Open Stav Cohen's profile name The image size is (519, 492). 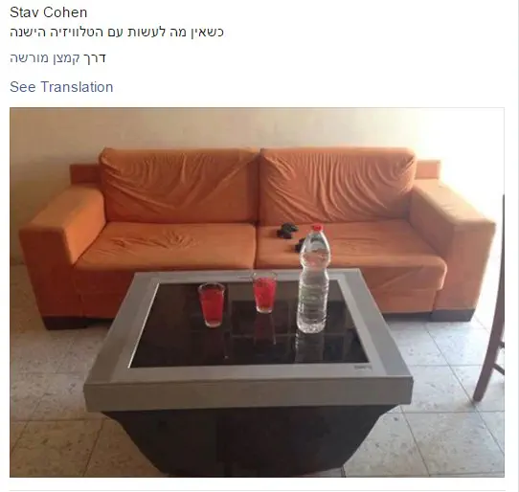[48, 12]
